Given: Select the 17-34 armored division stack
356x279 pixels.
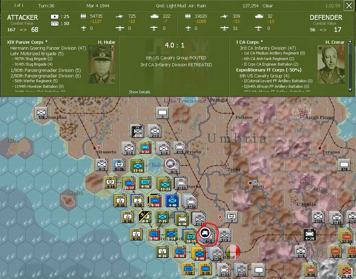Looking at the screenshot, I should click(x=346, y=236).
